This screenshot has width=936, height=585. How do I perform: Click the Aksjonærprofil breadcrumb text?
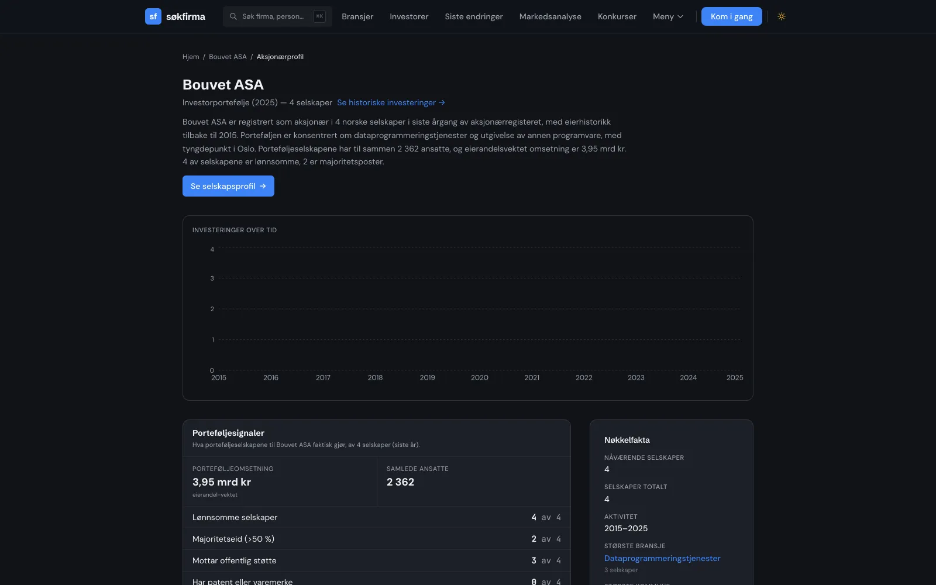click(x=280, y=57)
